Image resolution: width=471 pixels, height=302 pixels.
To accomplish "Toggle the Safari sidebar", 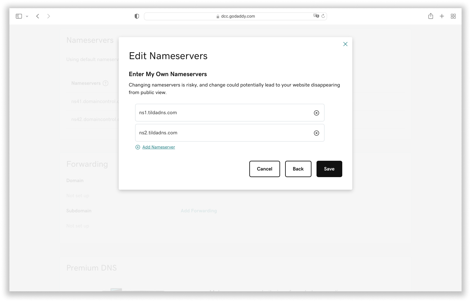I will (19, 16).
